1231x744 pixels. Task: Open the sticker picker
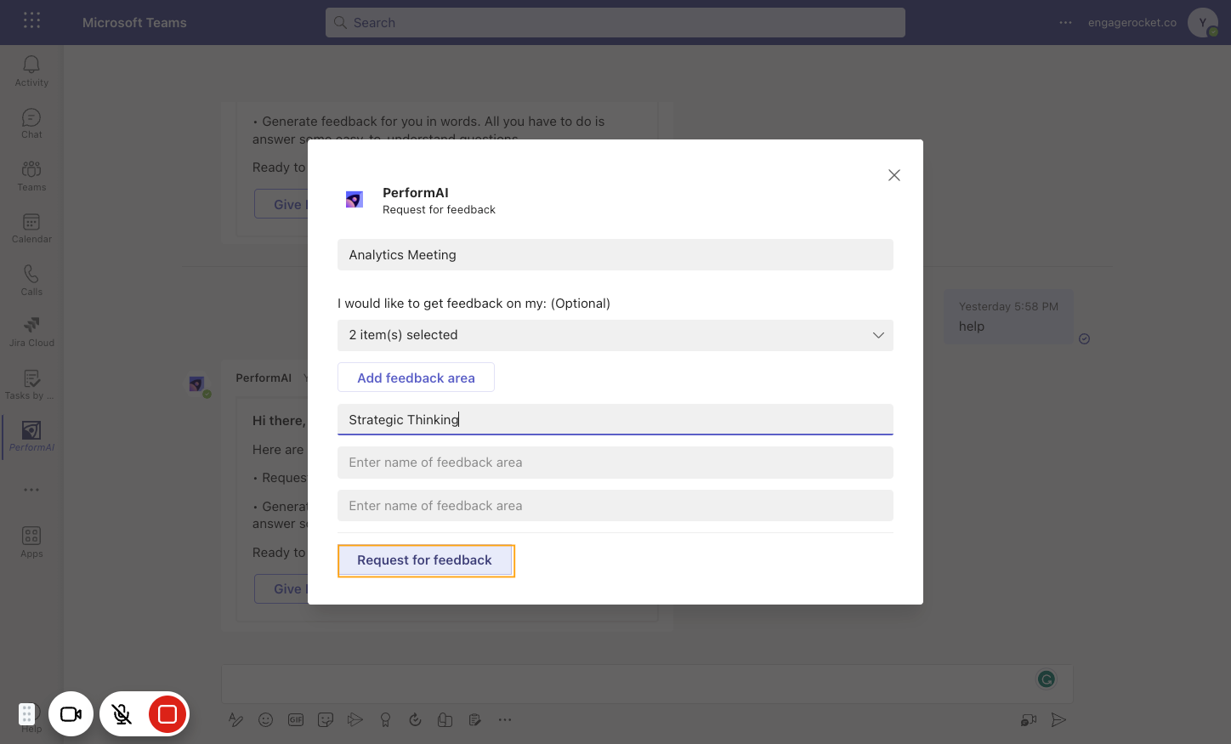tap(326, 720)
